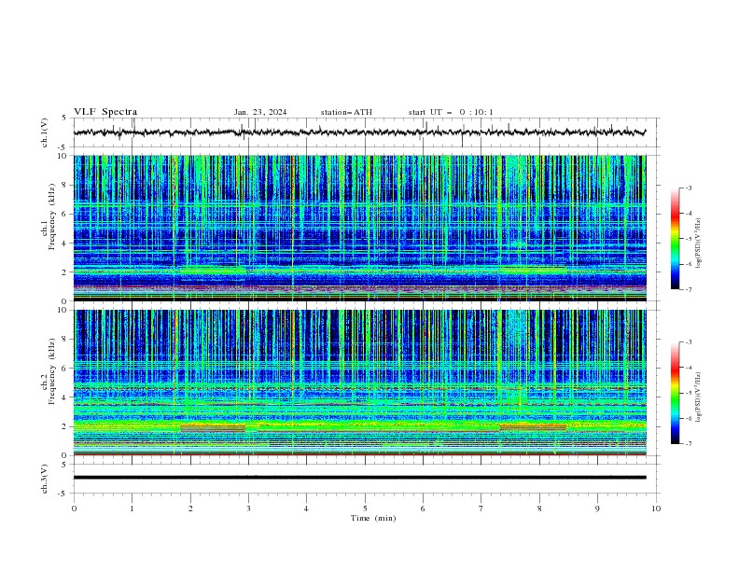
Task: Click the "-7" label on the ch.2 color bar
Action: [x=689, y=444]
